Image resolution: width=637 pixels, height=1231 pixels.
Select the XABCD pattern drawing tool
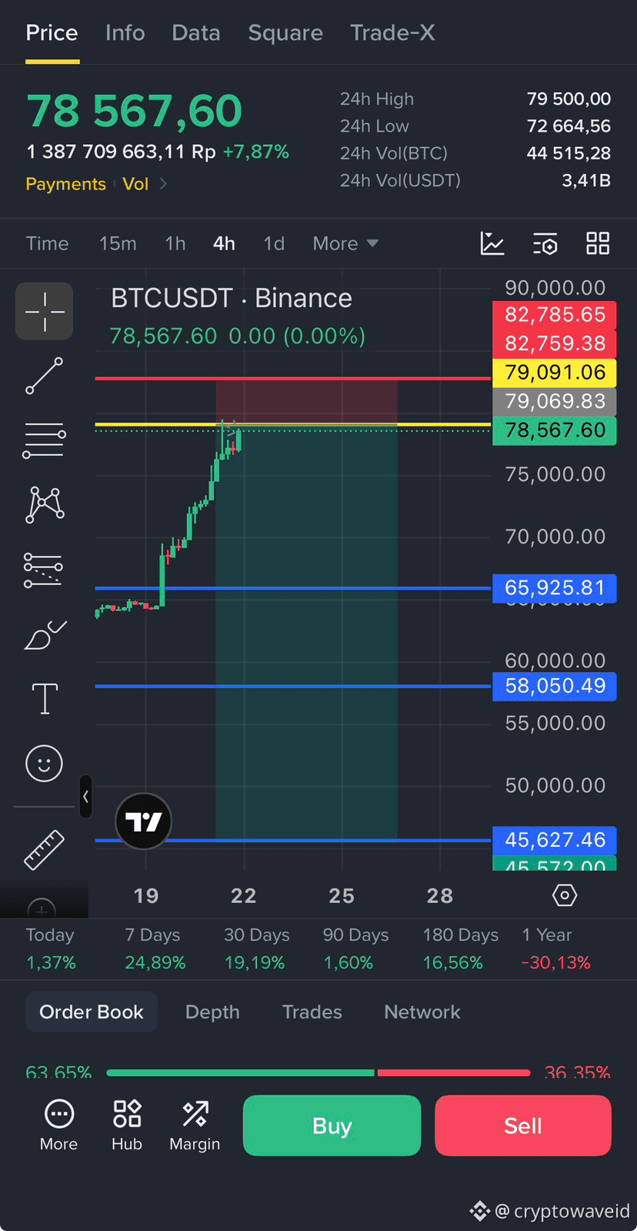pyautogui.click(x=45, y=504)
